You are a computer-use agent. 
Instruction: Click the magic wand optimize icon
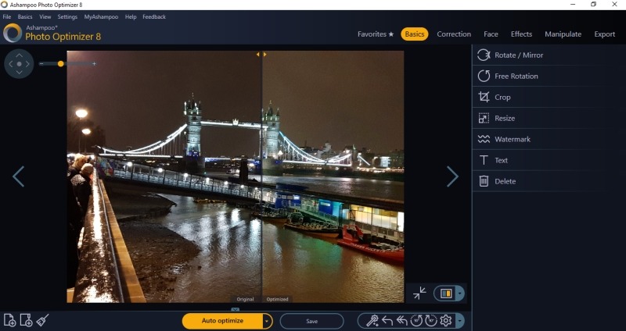[x=372, y=321]
